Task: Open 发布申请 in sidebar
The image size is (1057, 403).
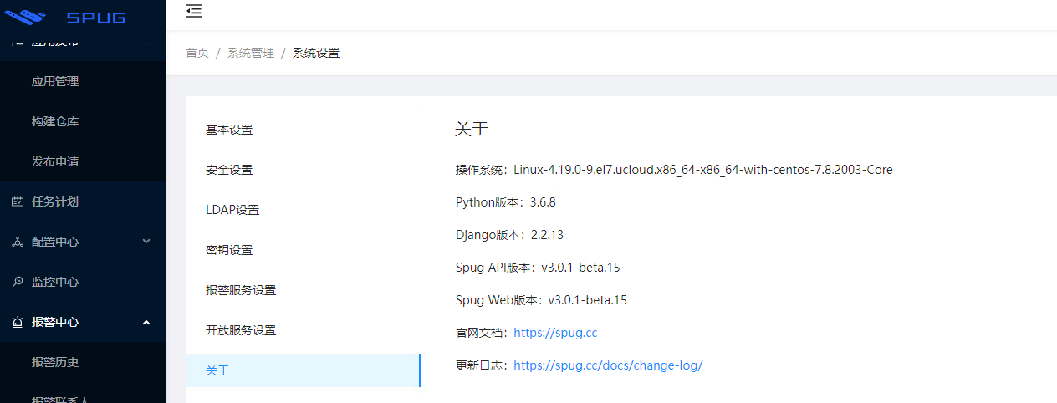Action: click(83, 161)
